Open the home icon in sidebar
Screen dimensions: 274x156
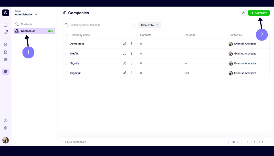coord(6,25)
